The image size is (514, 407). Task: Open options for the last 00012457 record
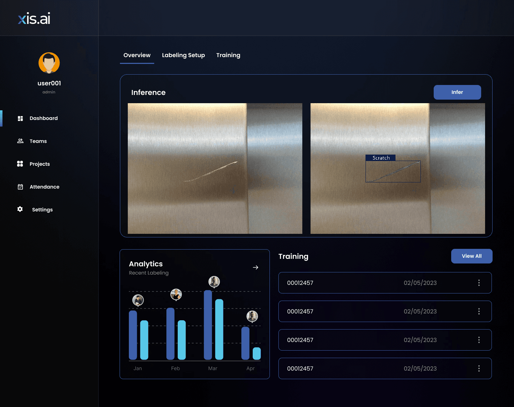coord(479,368)
